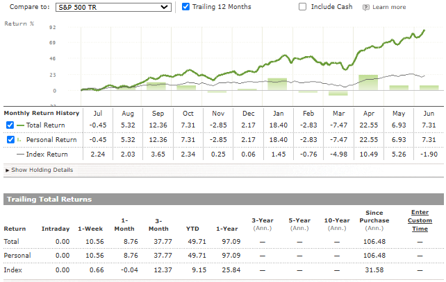446x282 pixels.
Task: Select the Apr Index Return value 10.49
Action: [369, 155]
